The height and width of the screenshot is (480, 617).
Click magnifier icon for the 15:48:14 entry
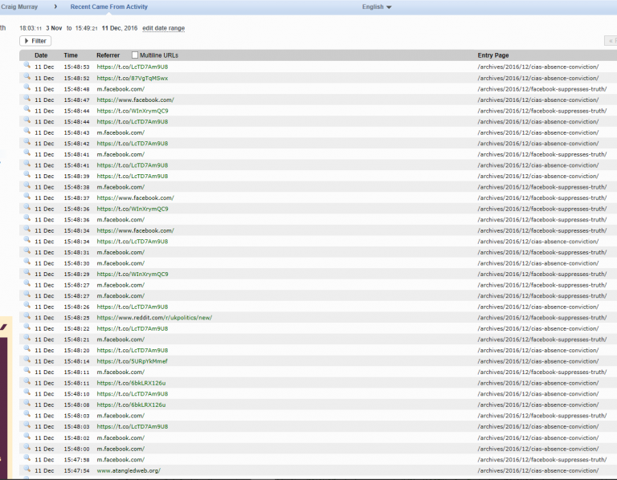click(x=27, y=360)
